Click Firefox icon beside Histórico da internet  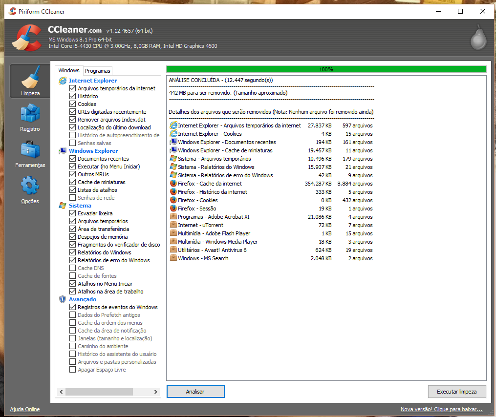coord(173,191)
